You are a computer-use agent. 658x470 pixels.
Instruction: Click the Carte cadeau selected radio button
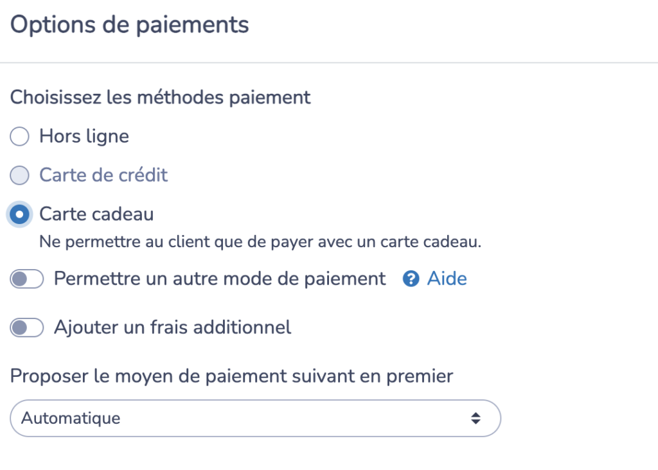click(x=19, y=214)
